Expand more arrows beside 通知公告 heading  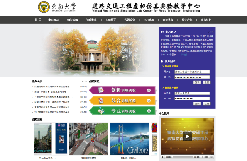click(x=84, y=82)
